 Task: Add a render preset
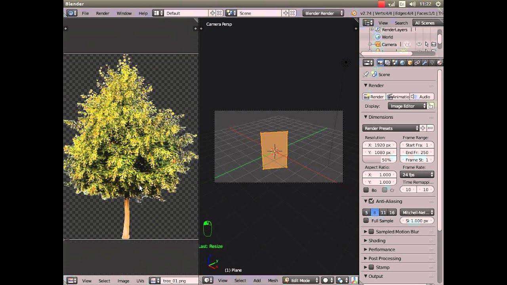(x=423, y=128)
